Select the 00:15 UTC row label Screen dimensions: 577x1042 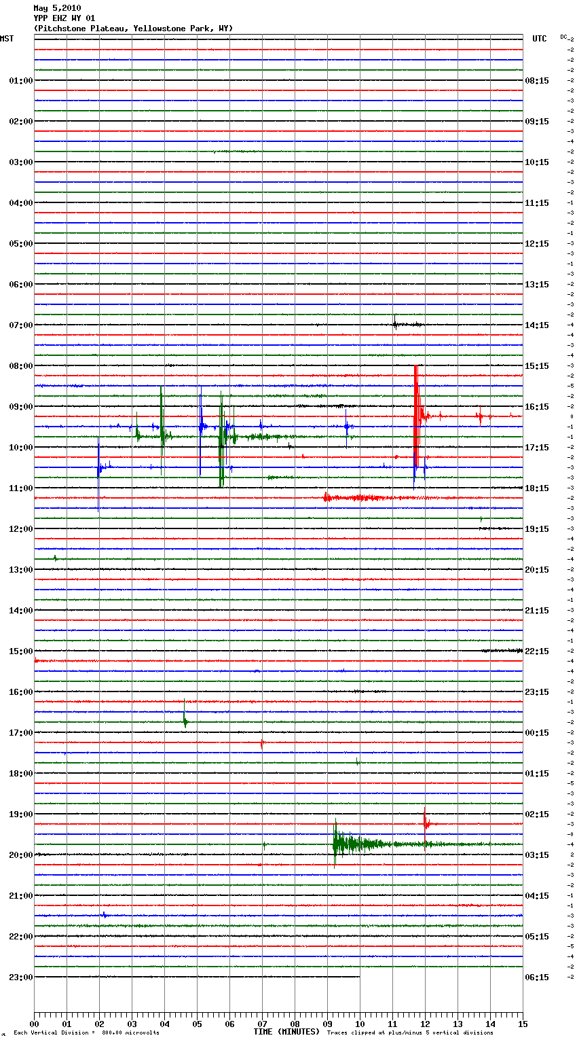pos(537,733)
